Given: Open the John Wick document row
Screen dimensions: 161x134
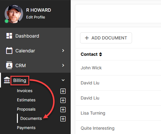Looking at the screenshot, I should click(118, 68).
